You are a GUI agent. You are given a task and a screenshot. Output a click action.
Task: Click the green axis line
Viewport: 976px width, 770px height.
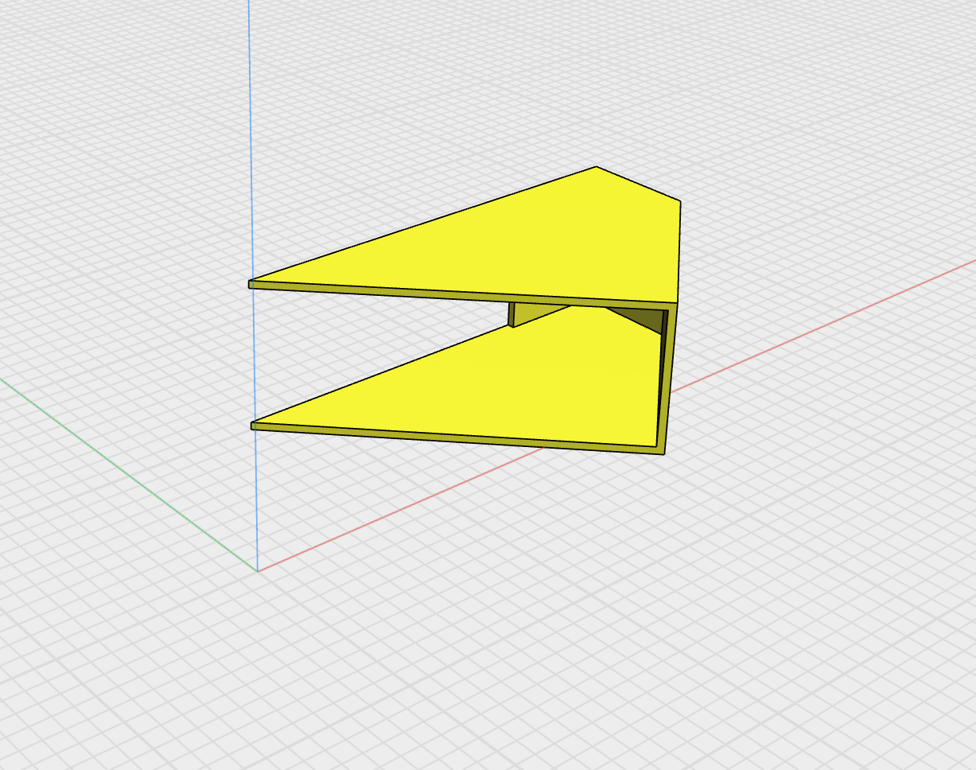[x=127, y=475]
